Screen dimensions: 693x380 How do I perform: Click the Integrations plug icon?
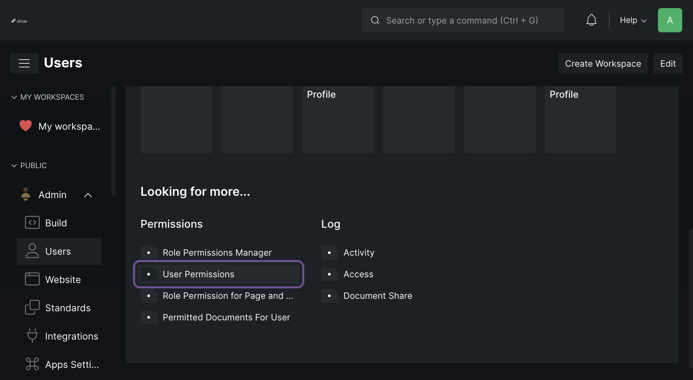(32, 336)
